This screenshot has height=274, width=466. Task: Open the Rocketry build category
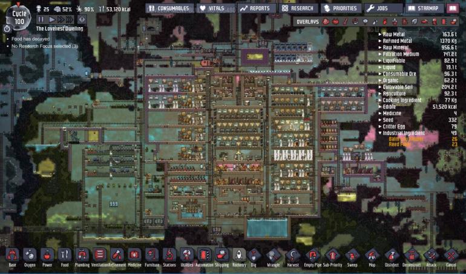(x=239, y=257)
